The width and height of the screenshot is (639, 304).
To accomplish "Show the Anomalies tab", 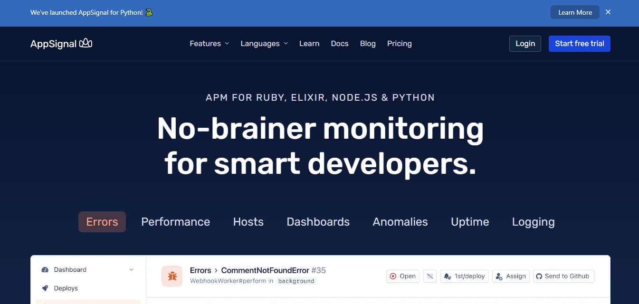I will click(x=401, y=222).
